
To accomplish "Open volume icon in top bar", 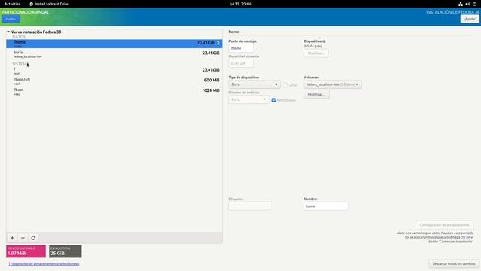I will coord(467,4).
